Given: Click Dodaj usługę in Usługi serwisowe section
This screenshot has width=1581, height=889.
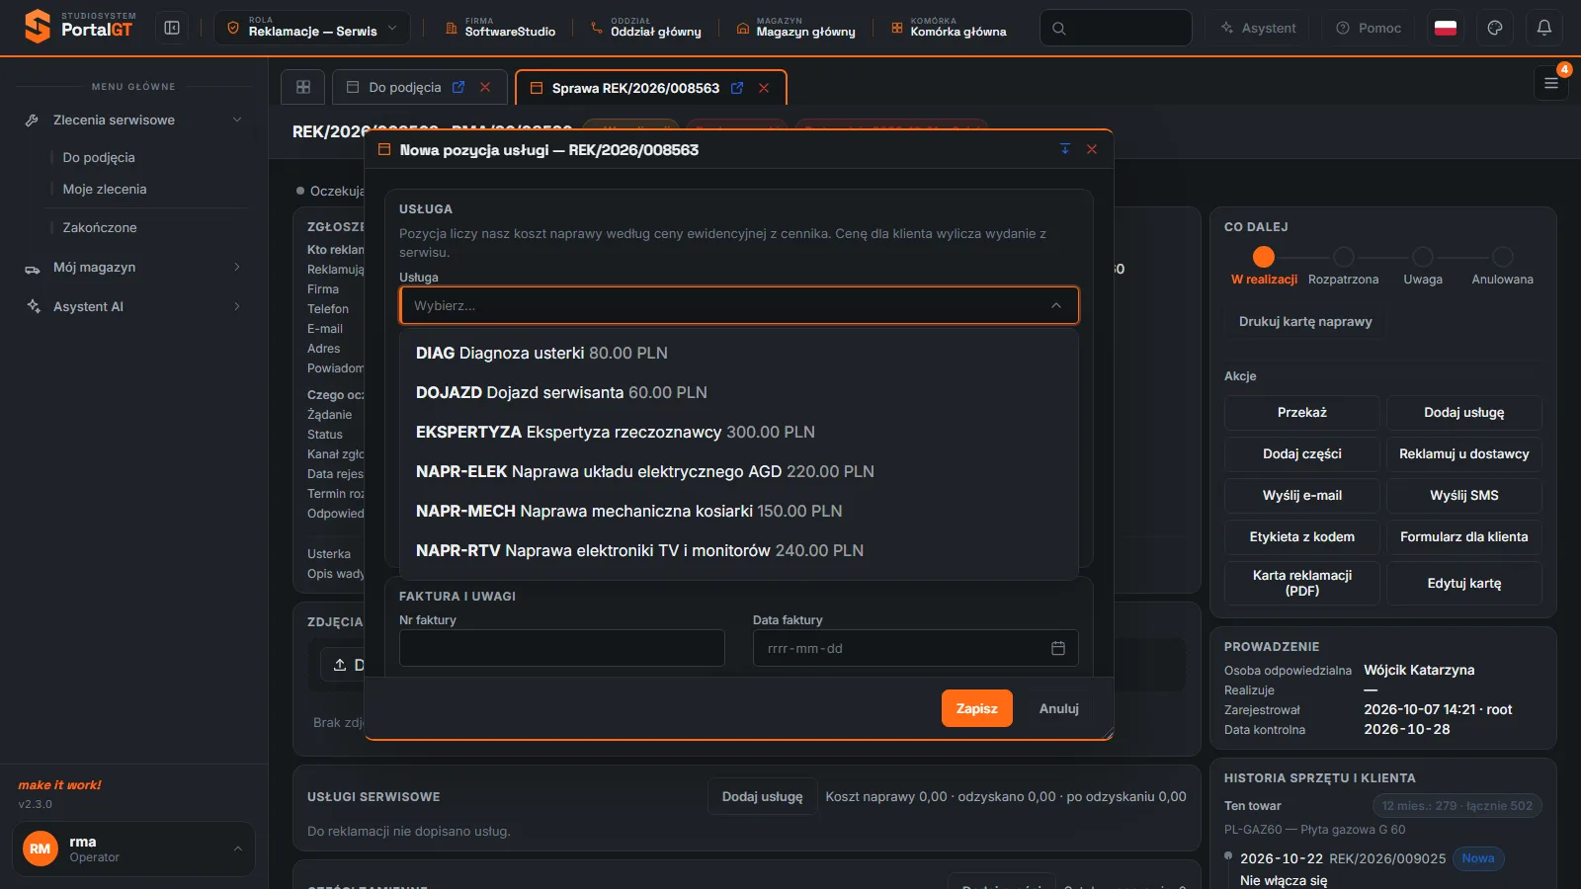Looking at the screenshot, I should coord(762,796).
